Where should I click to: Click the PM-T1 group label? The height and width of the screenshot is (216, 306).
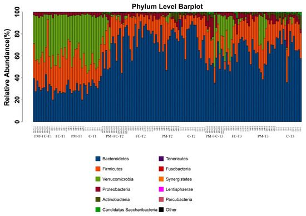77,136
